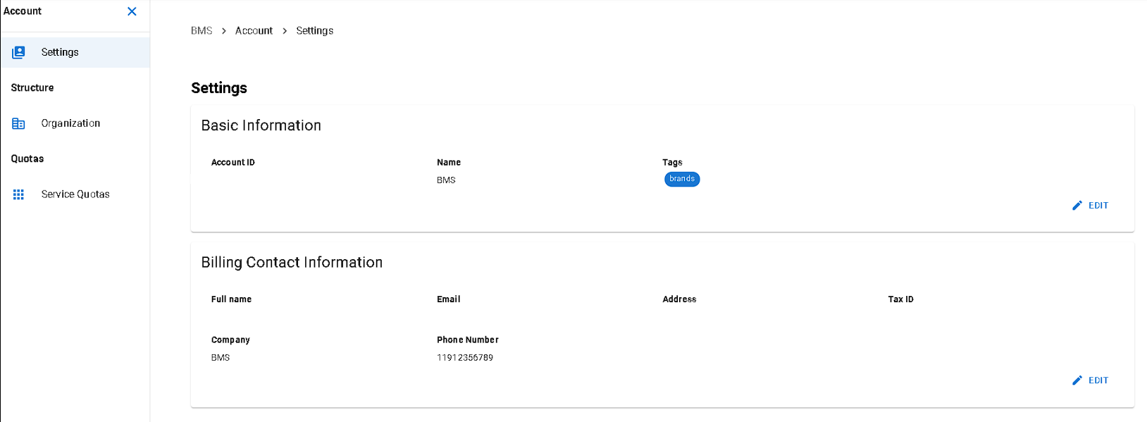Click the pencil icon in Basic Information

click(x=1077, y=206)
